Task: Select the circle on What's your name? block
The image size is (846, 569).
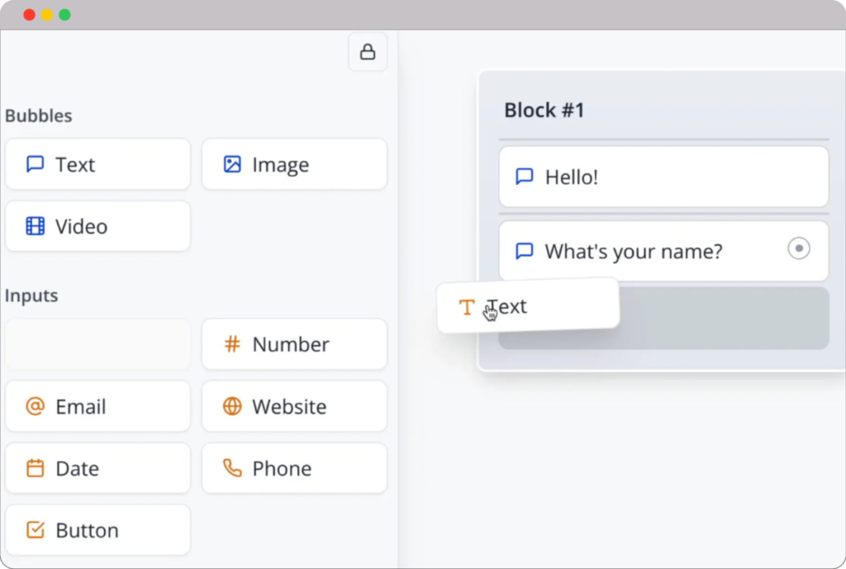Action: point(798,247)
